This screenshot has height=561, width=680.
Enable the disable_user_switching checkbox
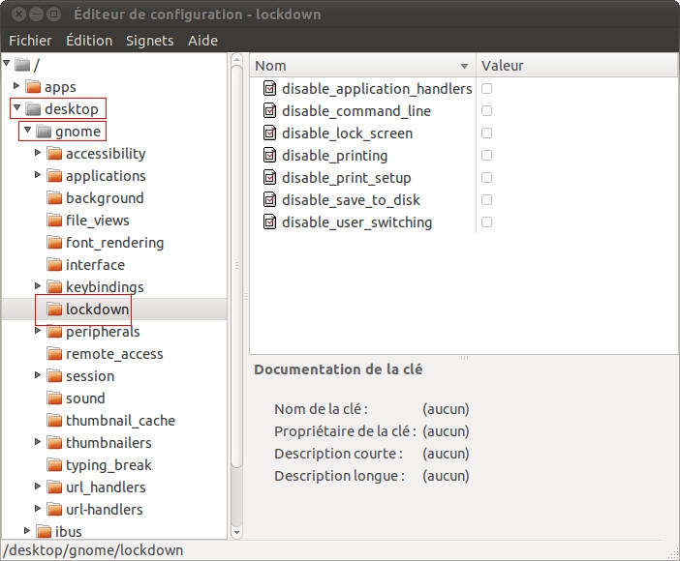click(486, 221)
